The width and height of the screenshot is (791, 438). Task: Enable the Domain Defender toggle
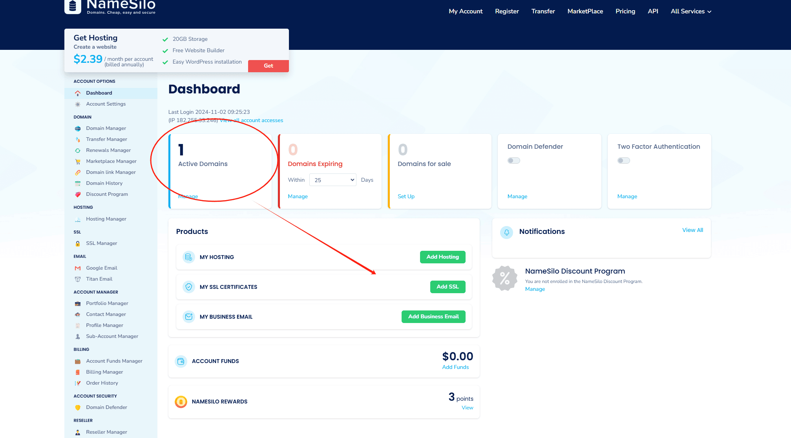(513, 161)
